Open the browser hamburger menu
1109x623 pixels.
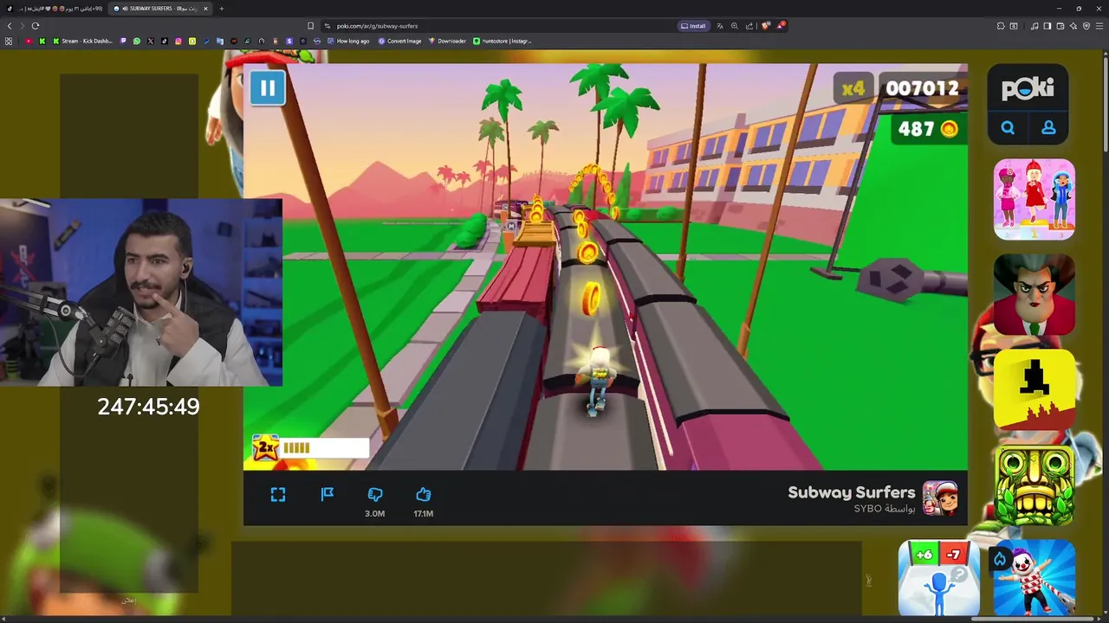pos(1099,26)
